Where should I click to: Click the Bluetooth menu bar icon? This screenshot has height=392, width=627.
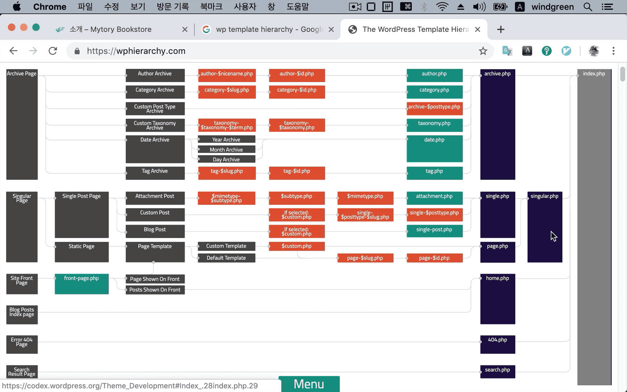[x=424, y=7]
